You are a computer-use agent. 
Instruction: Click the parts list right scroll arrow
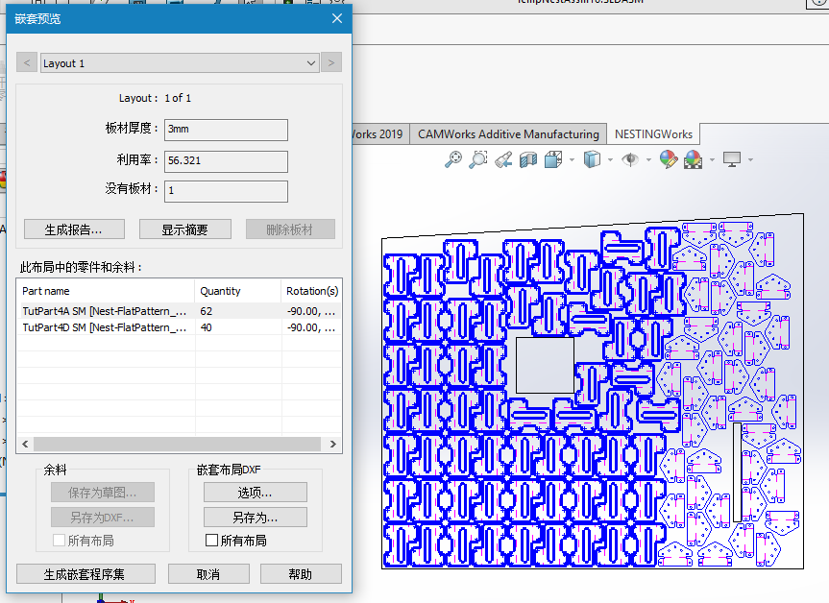tap(333, 444)
